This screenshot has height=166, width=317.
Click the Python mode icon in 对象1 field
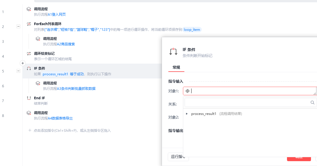(x=188, y=91)
